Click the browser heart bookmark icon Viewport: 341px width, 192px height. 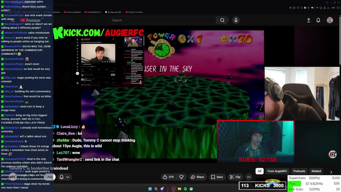(312, 8)
